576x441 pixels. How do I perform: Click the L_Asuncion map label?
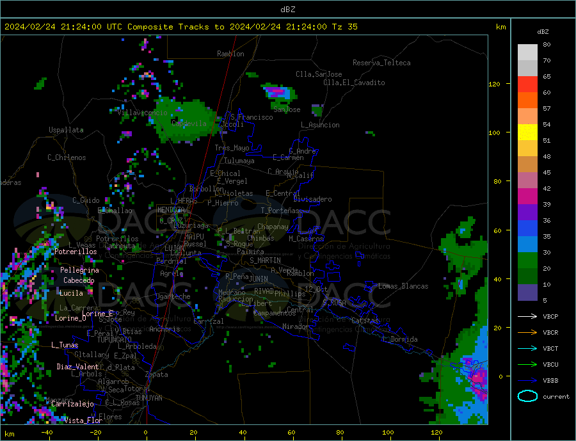click(320, 125)
